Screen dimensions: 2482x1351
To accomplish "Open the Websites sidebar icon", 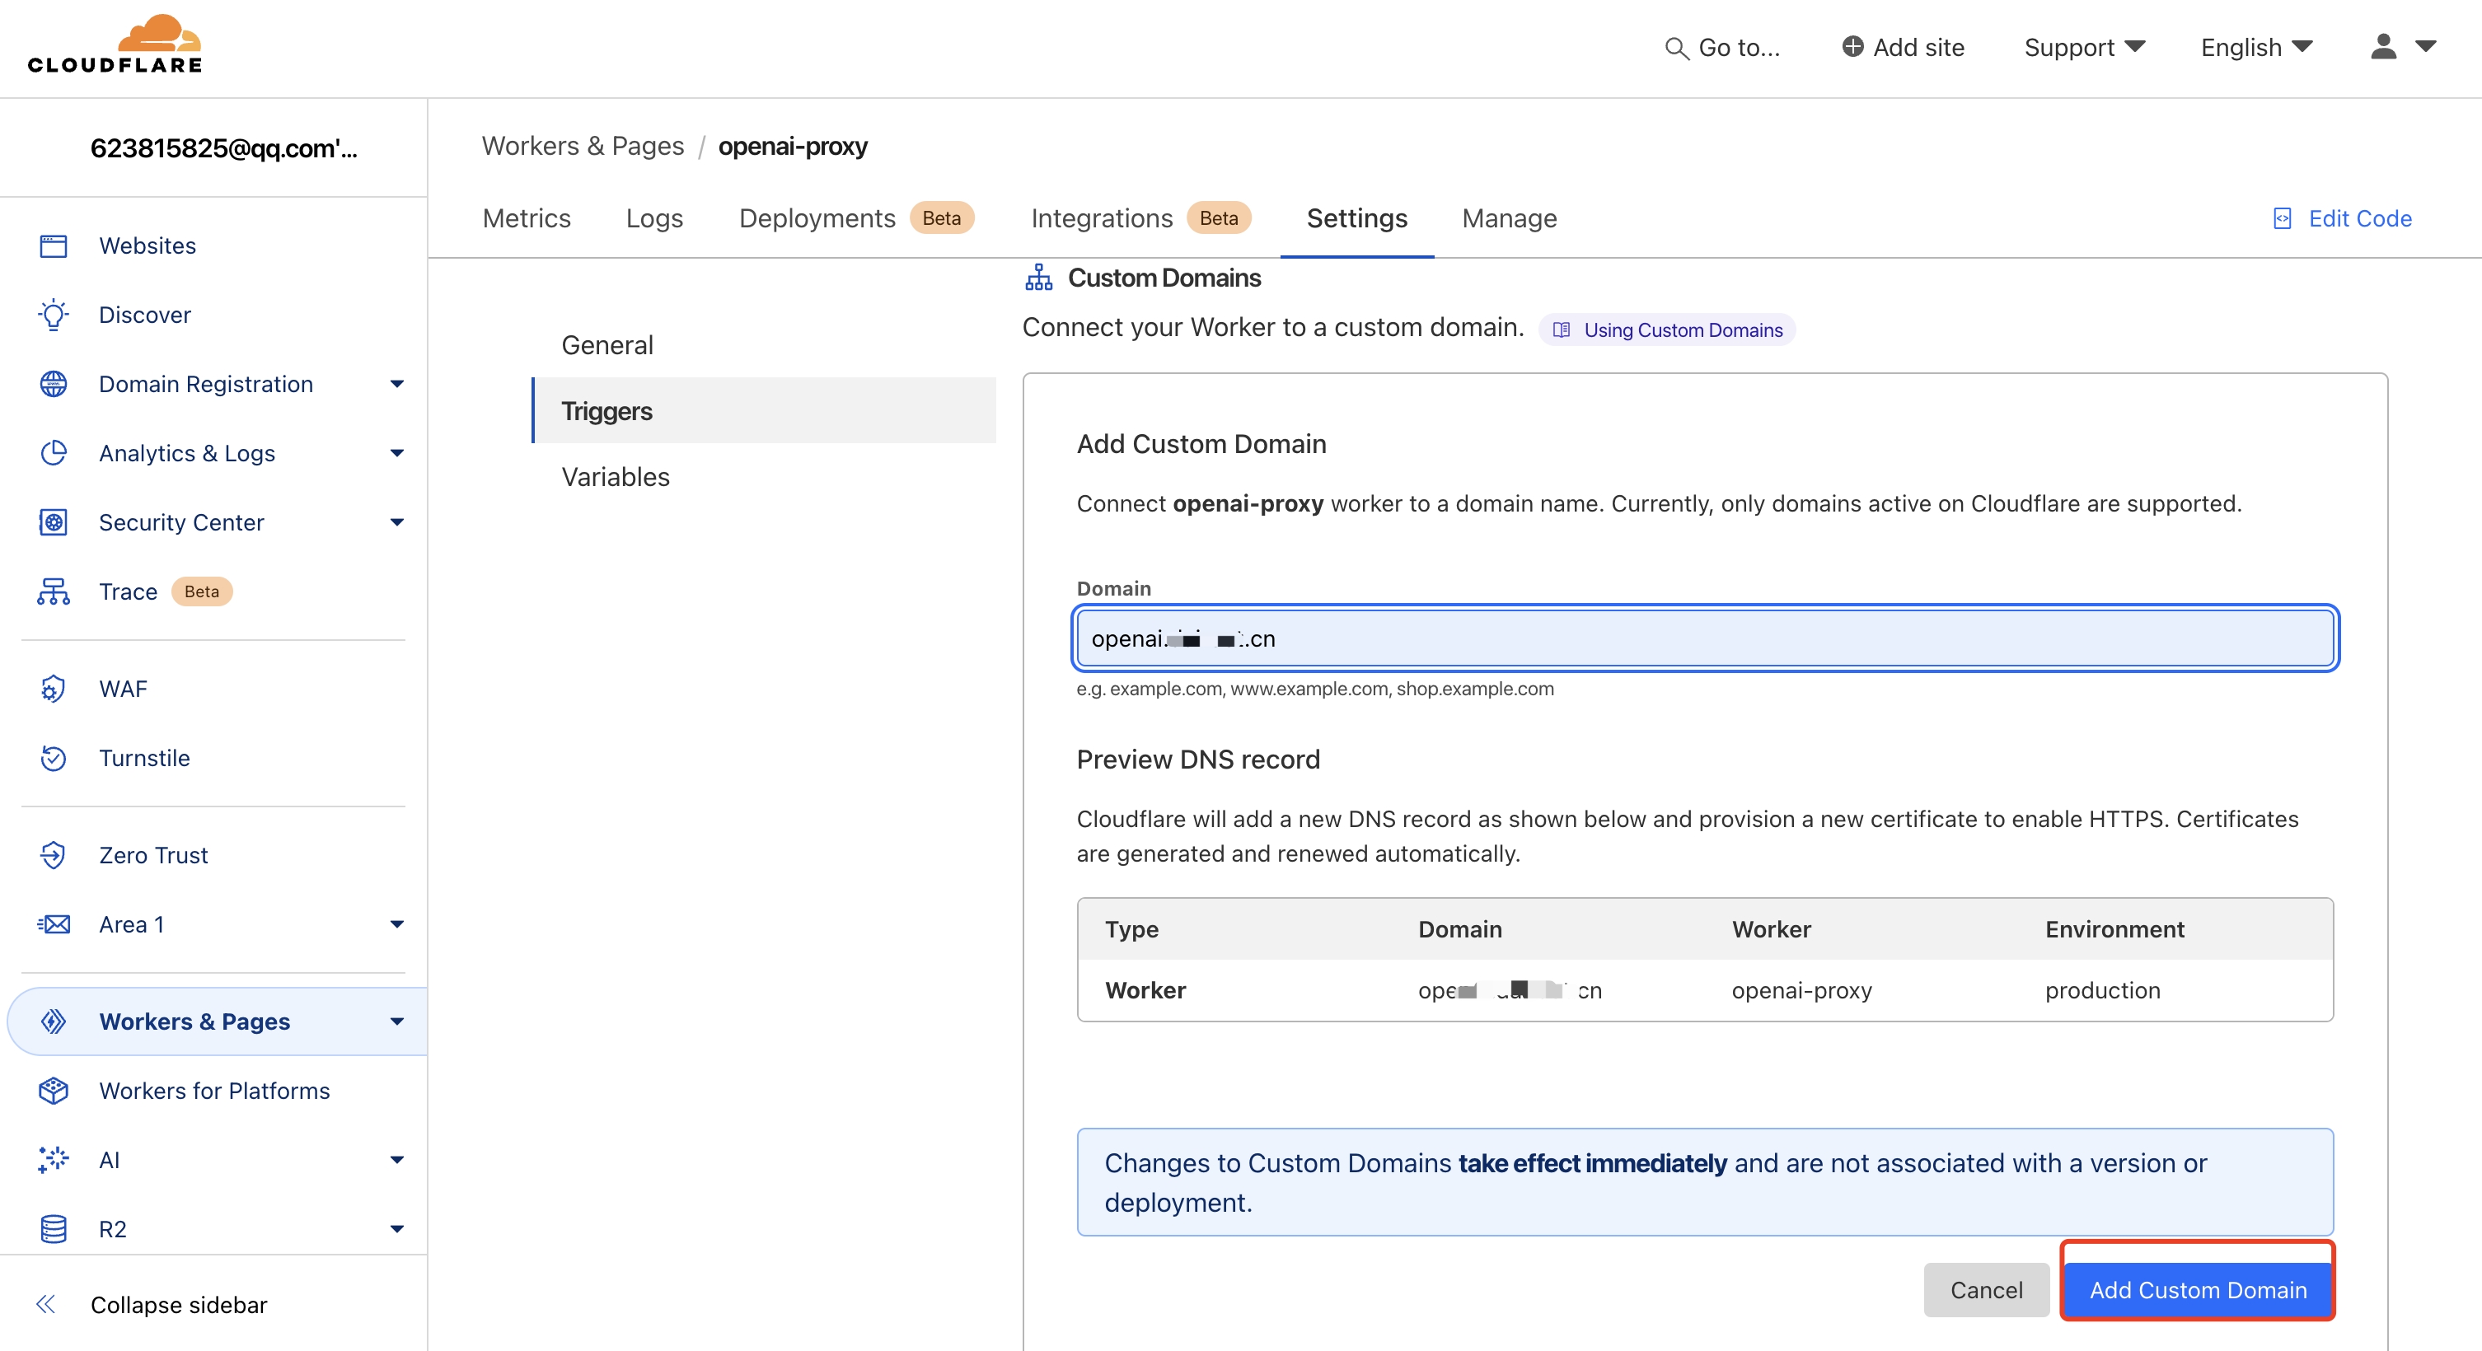I will pyautogui.click(x=53, y=245).
